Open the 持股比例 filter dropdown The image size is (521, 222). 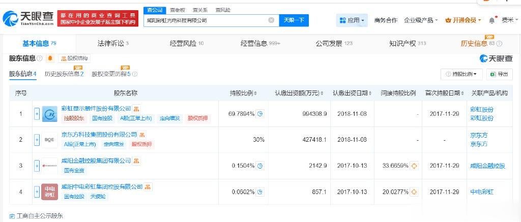pos(461,74)
